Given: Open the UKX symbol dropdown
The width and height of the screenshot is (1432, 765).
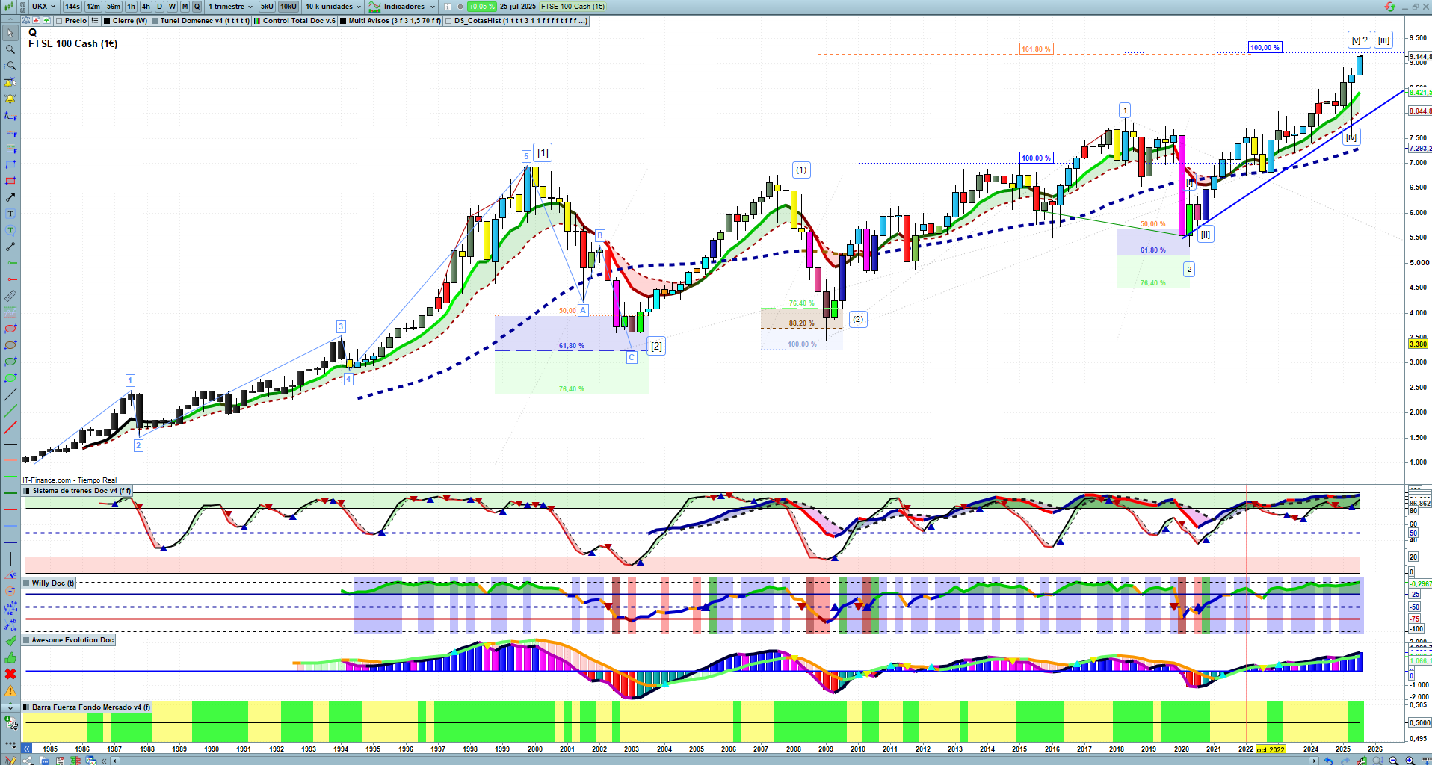Looking at the screenshot, I should pos(44,7).
